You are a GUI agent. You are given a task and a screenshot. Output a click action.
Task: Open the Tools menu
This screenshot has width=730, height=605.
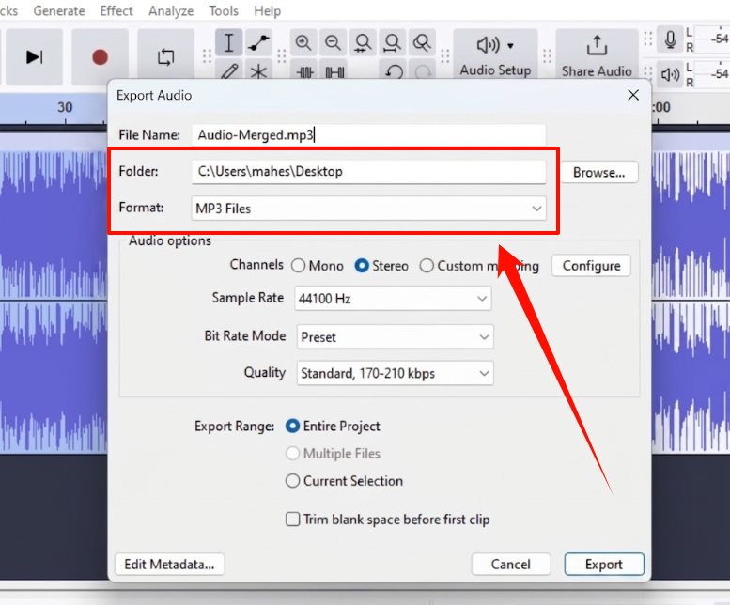pos(224,10)
